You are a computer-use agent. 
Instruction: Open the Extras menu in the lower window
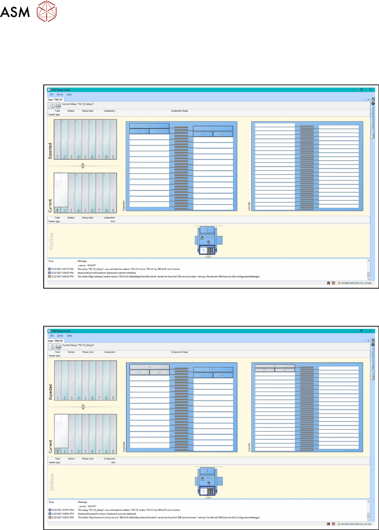pos(60,336)
